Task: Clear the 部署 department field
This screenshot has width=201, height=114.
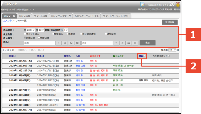Action: [x=77, y=43]
